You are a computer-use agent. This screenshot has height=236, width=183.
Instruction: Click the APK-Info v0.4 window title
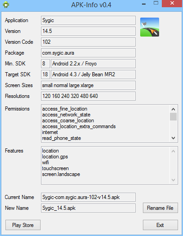[91, 5]
